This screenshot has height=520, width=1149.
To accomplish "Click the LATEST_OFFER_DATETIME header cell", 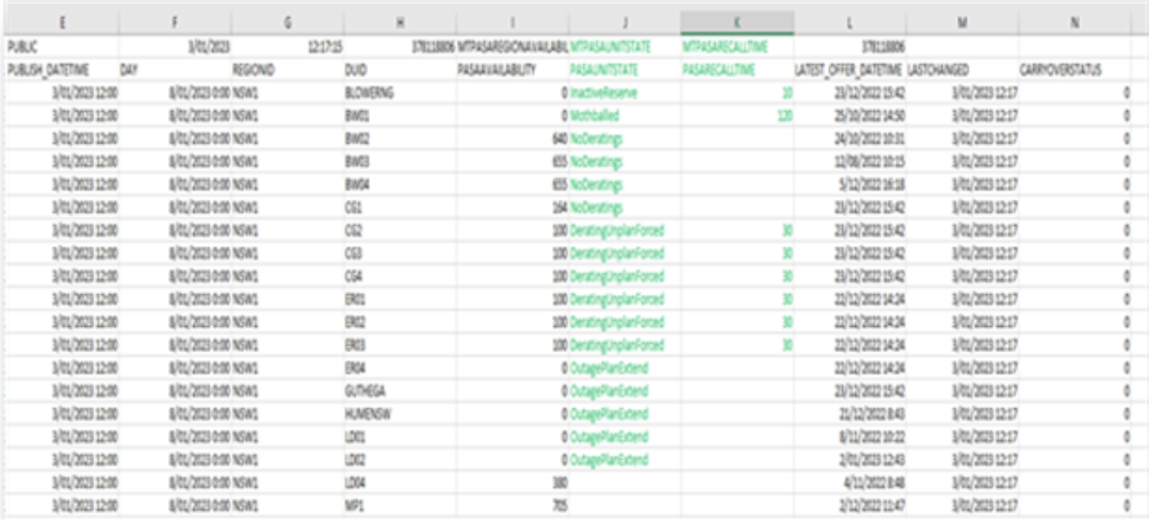I will click(x=849, y=71).
